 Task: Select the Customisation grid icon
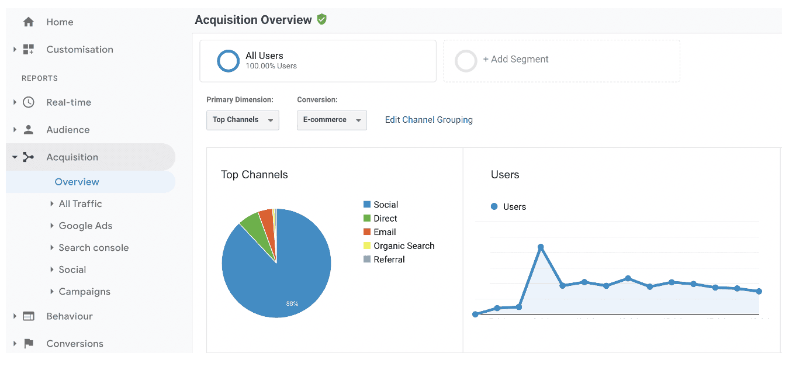(27, 49)
